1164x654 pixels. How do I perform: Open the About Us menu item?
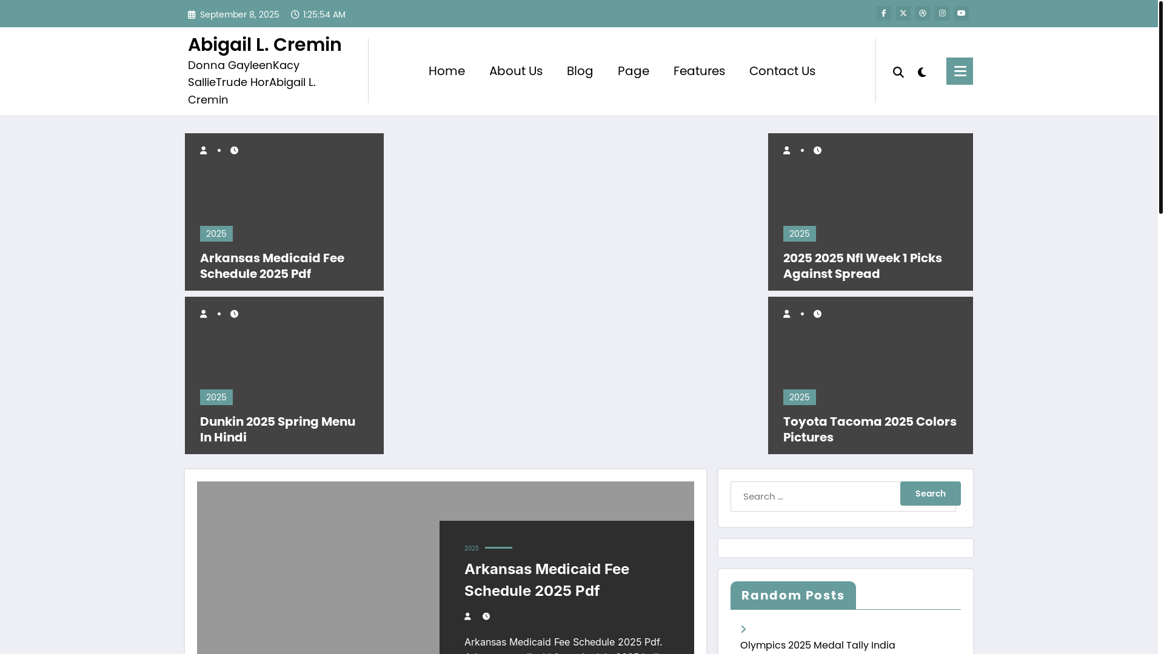[x=516, y=71]
